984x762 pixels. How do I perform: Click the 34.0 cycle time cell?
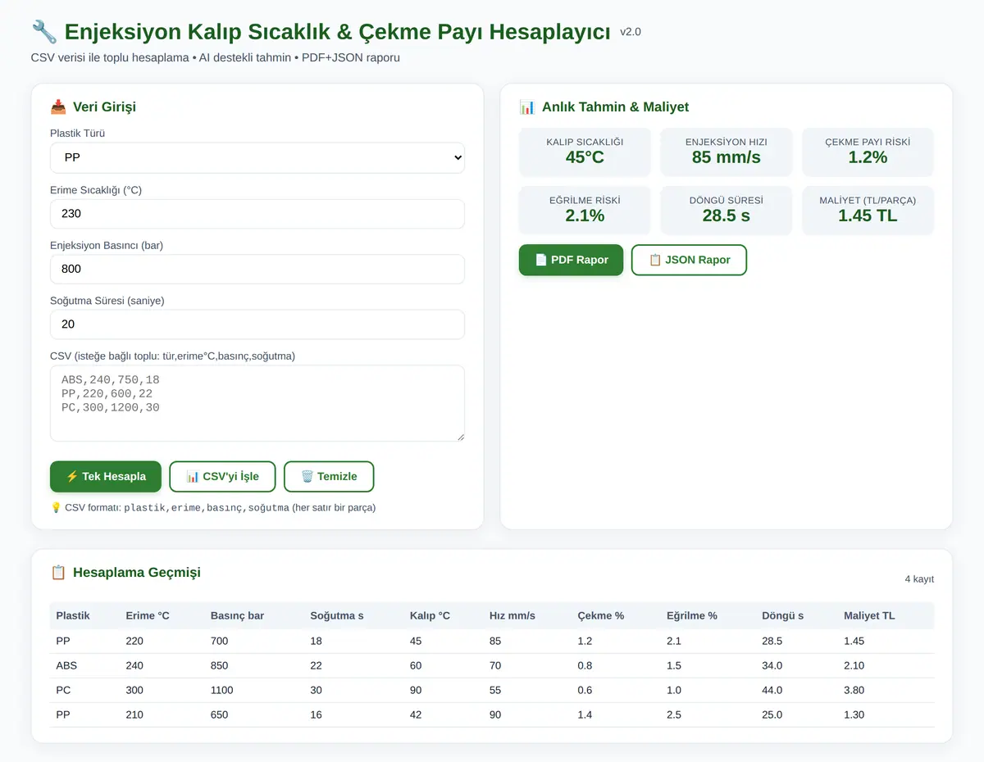point(772,665)
